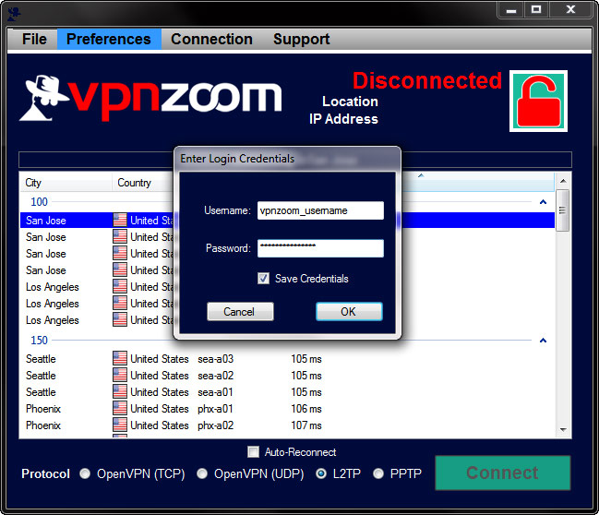Click the Location label
Screen dimensions: 599x515
point(351,102)
